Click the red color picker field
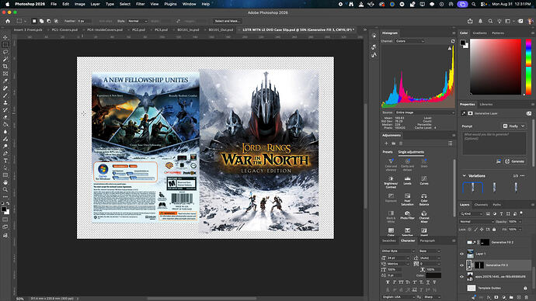Image resolution: width=536 pixels, height=301 pixels. coord(496,67)
